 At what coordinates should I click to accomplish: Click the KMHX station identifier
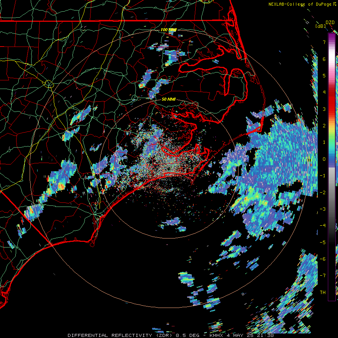(x=217, y=335)
